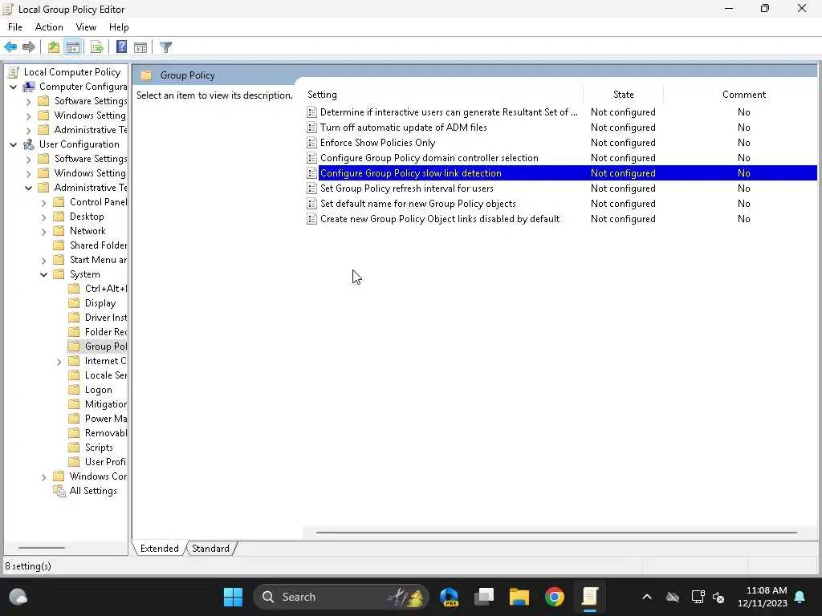The width and height of the screenshot is (822, 616).
Task: Open the Action menu
Action: coord(49,27)
